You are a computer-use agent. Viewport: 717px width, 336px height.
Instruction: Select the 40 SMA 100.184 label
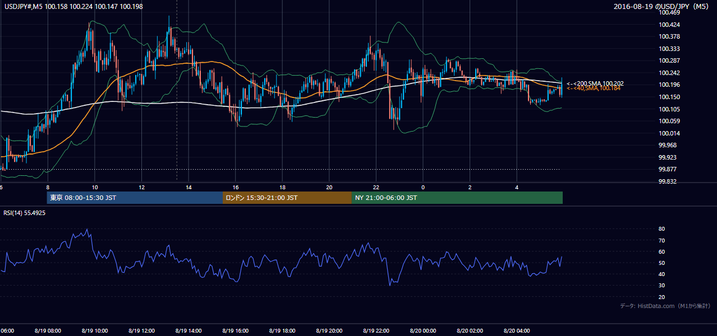[x=593, y=88]
